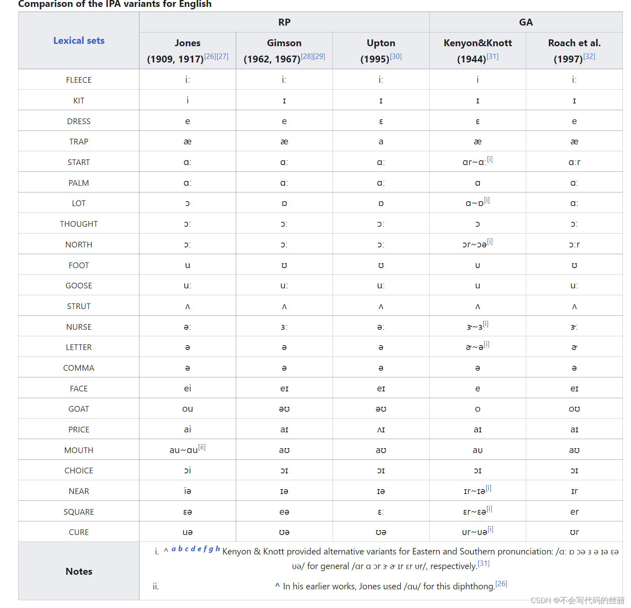Select the 'GOOSE' row label
The width and height of the screenshot is (631, 608).
[79, 286]
